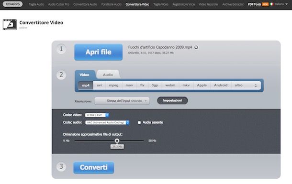Open Archive Extractor
Screen dimensions: 292x184
click(x=233, y=4)
